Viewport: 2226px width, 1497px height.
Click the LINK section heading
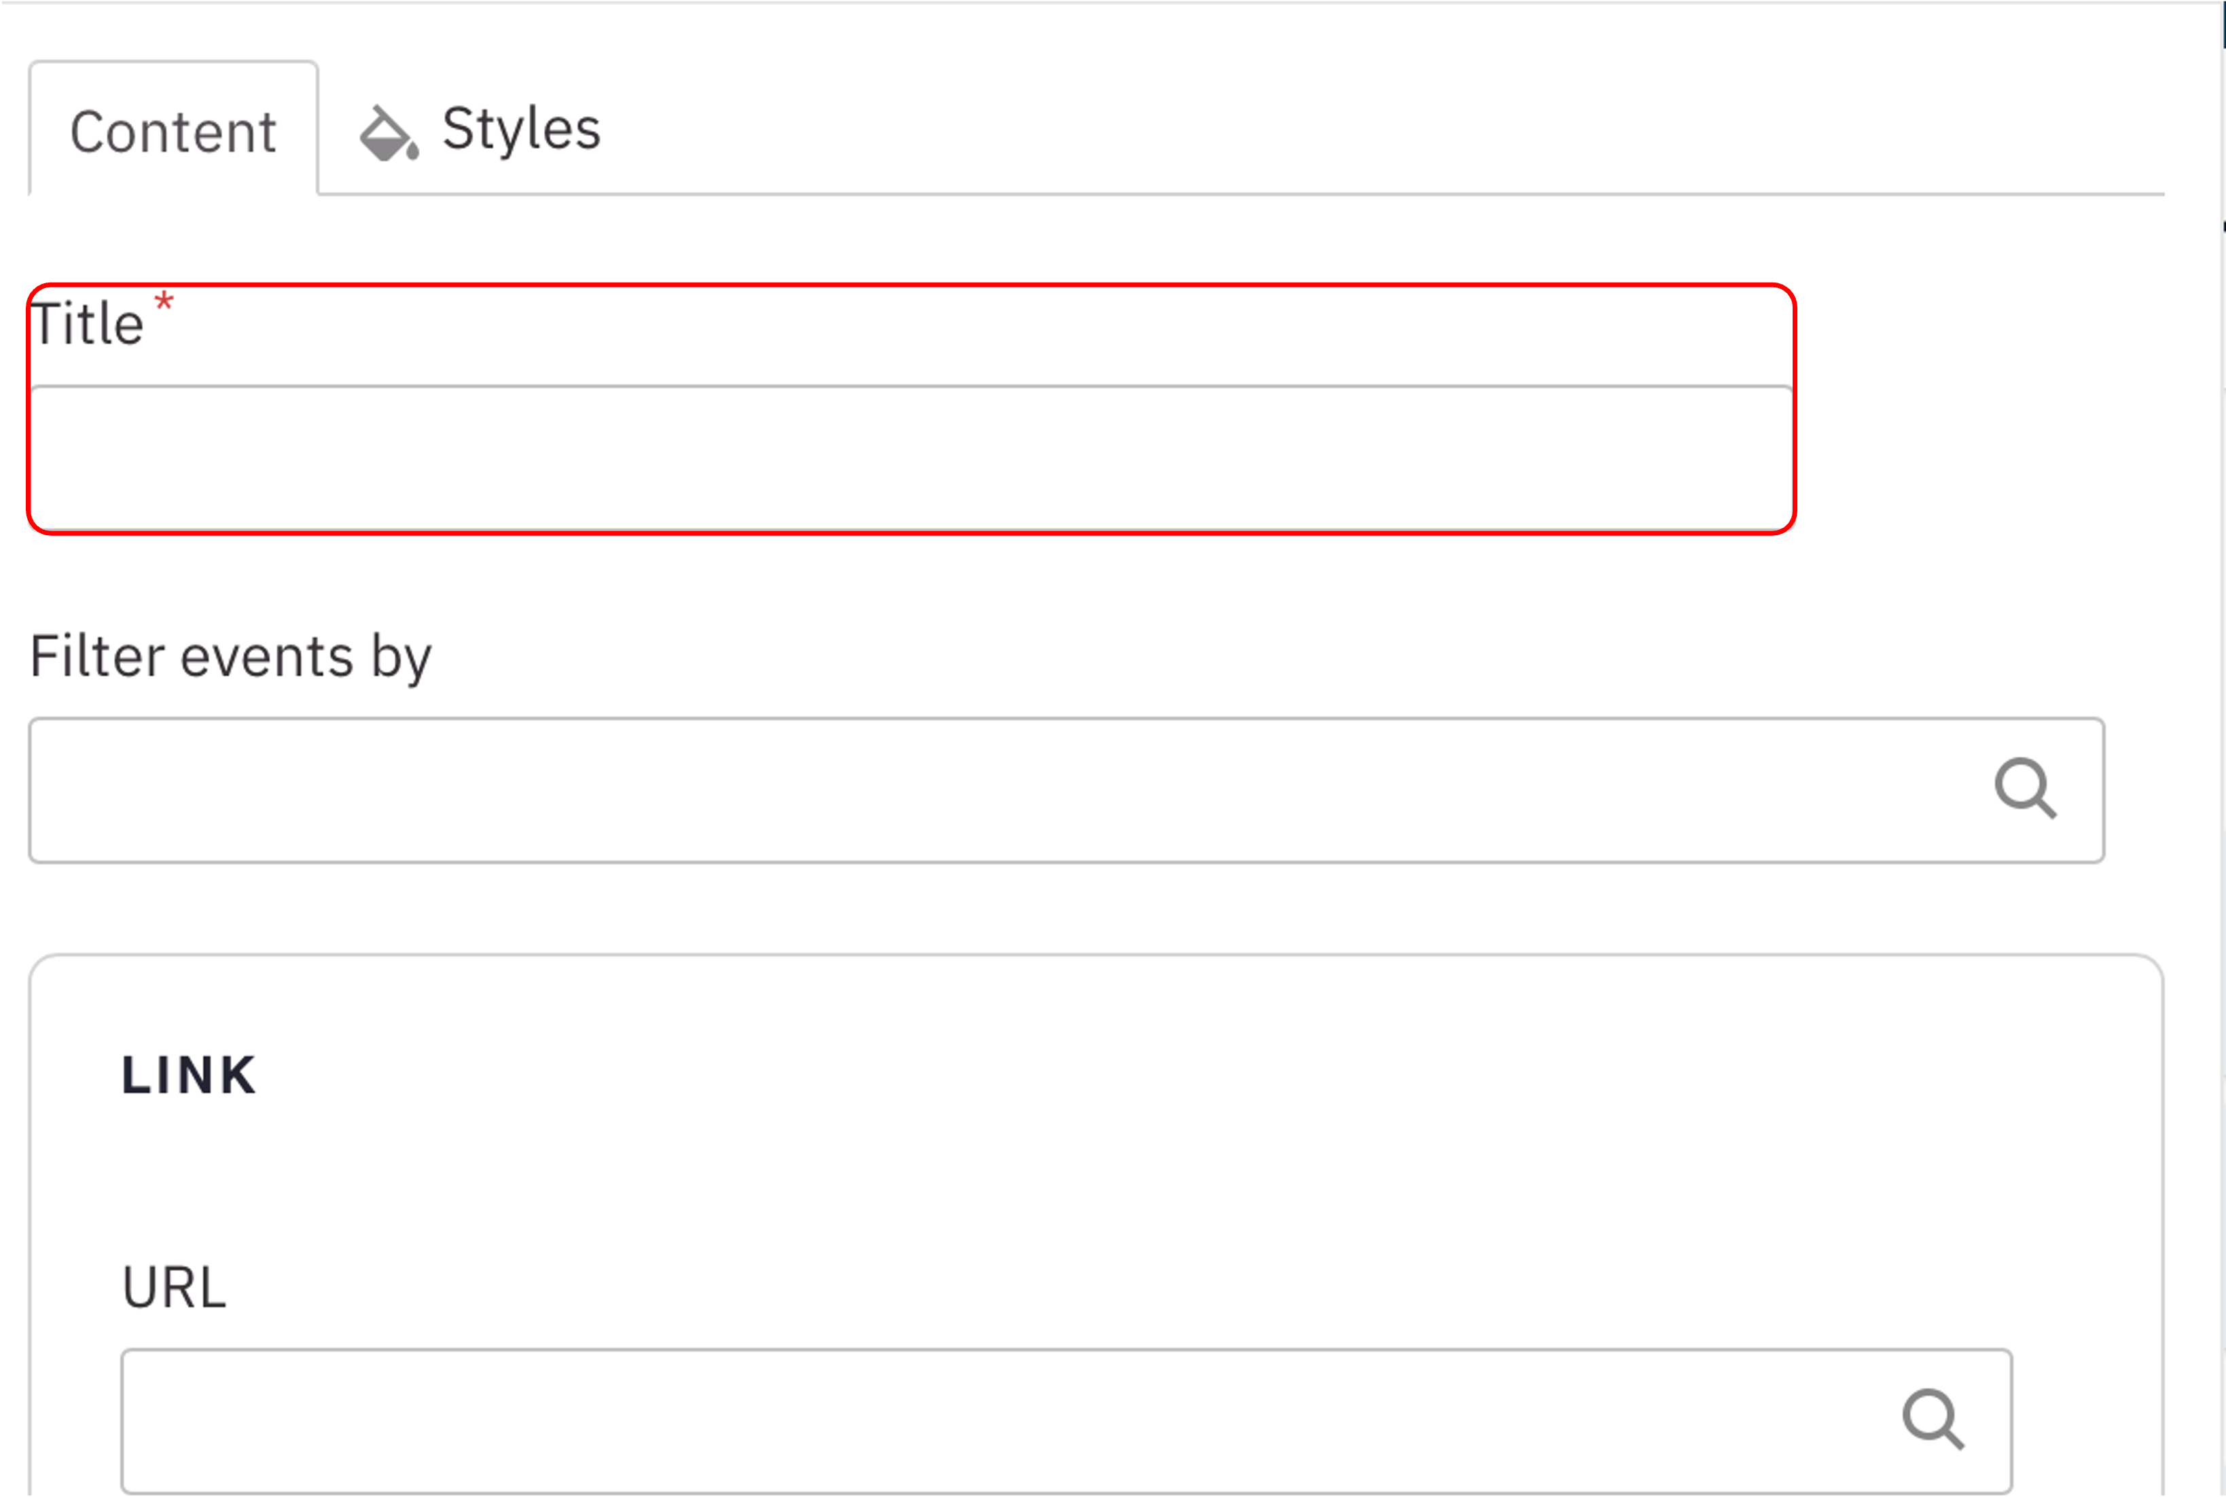189,1075
